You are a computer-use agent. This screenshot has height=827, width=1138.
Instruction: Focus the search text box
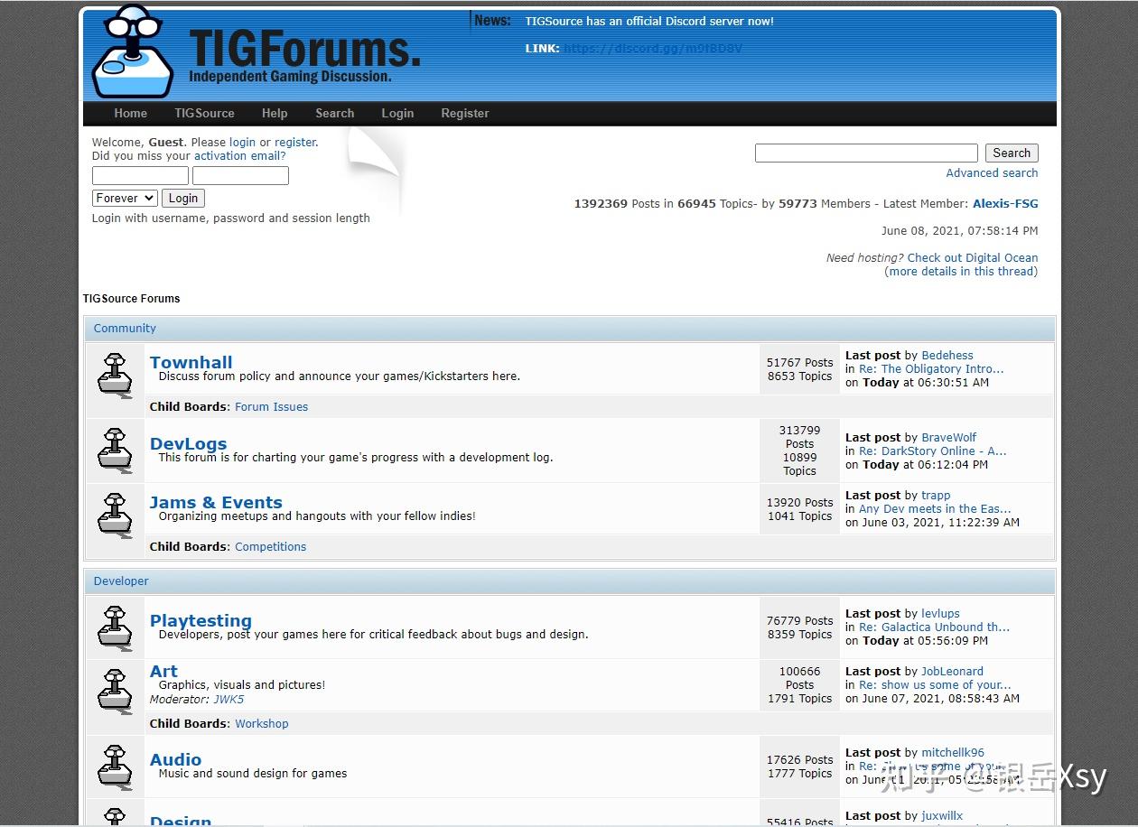pyautogui.click(x=865, y=153)
